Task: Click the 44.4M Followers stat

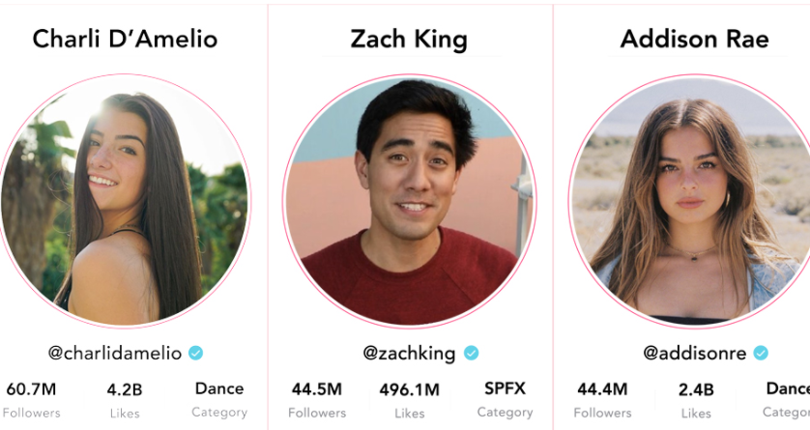Action: (x=602, y=399)
